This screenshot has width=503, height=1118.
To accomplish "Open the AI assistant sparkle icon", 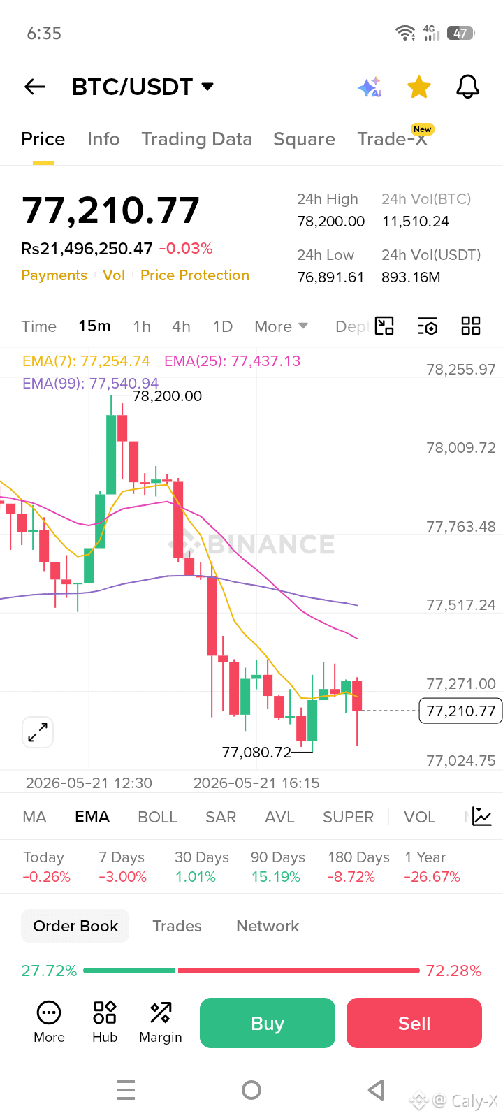I will point(370,87).
